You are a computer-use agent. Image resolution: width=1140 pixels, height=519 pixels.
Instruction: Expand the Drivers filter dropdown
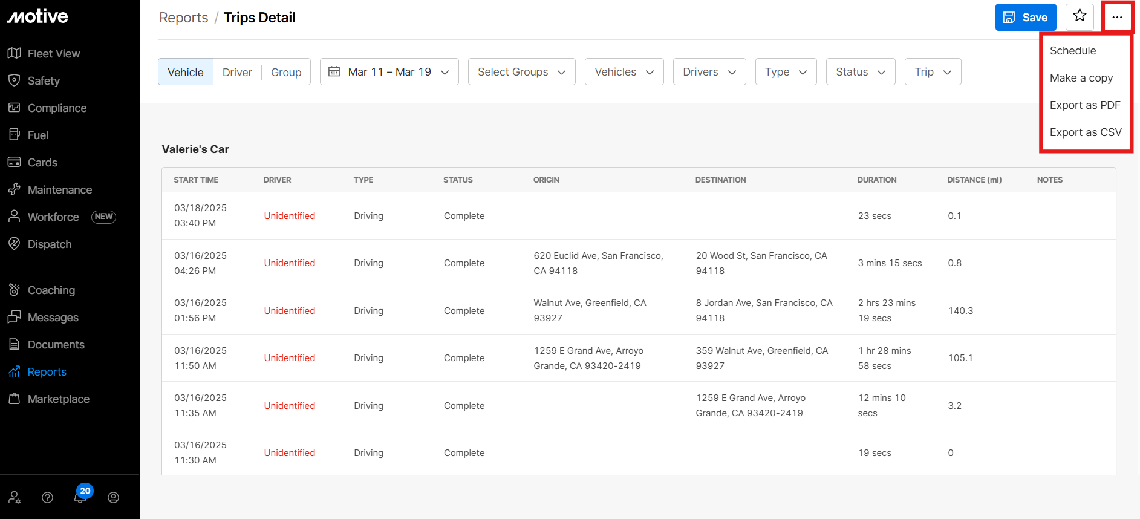click(709, 71)
